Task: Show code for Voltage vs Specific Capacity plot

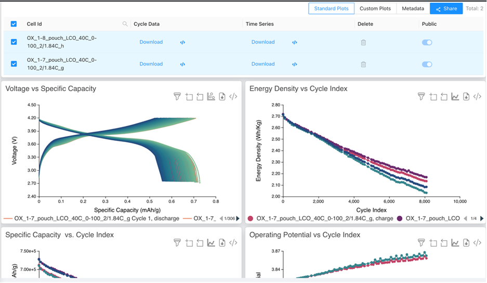Action: pos(233,96)
